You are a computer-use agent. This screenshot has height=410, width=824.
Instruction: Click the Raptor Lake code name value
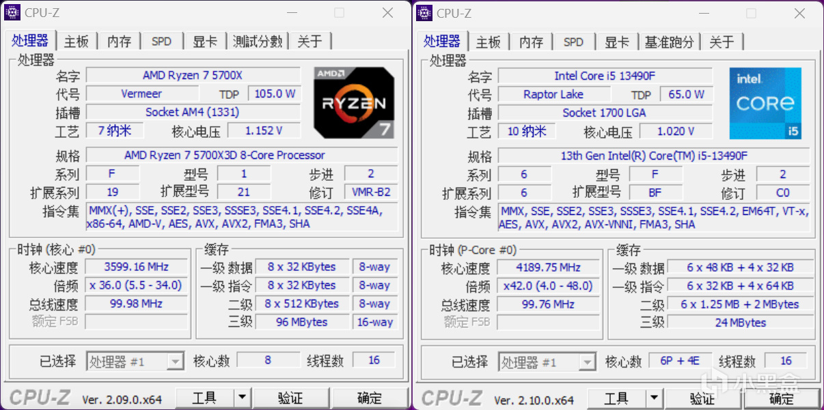(x=554, y=94)
